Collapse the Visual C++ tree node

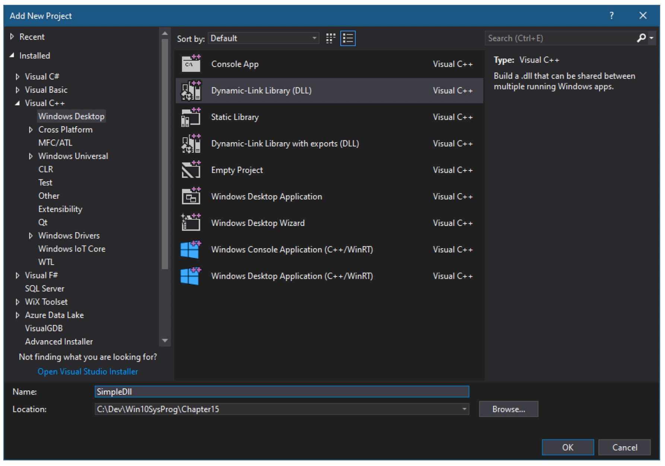point(17,103)
